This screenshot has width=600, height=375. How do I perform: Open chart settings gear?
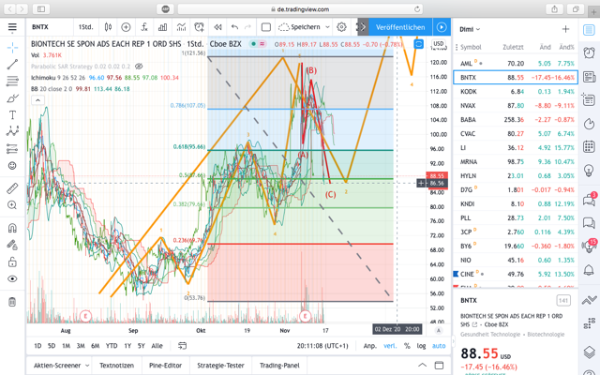(x=341, y=27)
